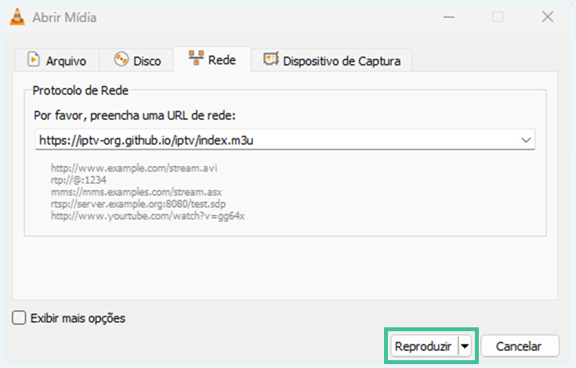Screen dimensions: 576x368
Task: Open the Reproduzir dropdown arrow menu
Action: pos(465,346)
